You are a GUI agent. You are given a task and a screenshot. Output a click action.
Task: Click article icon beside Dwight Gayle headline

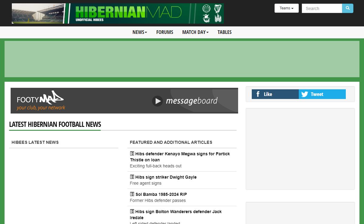click(132, 177)
